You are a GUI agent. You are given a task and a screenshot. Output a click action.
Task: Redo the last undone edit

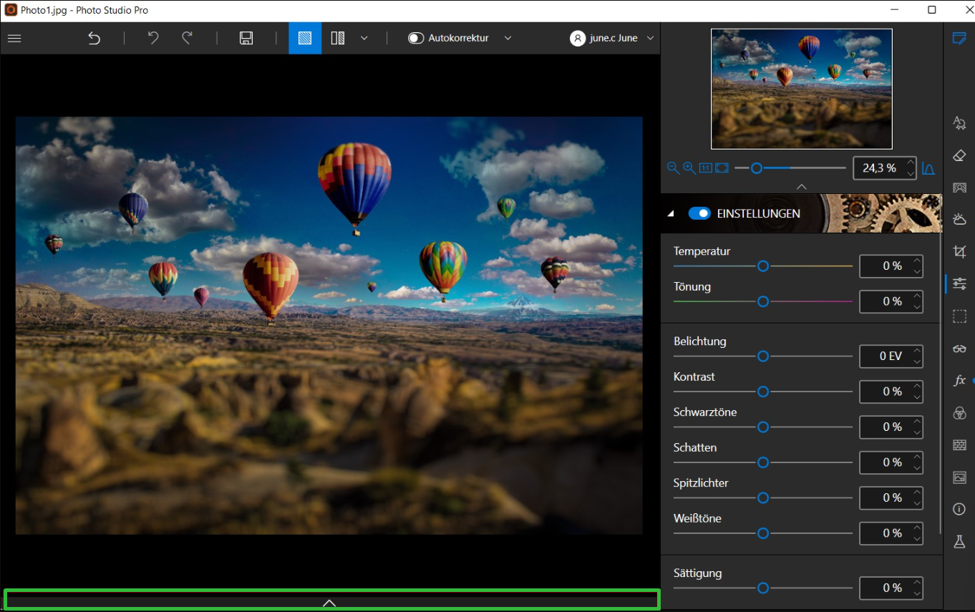(187, 38)
